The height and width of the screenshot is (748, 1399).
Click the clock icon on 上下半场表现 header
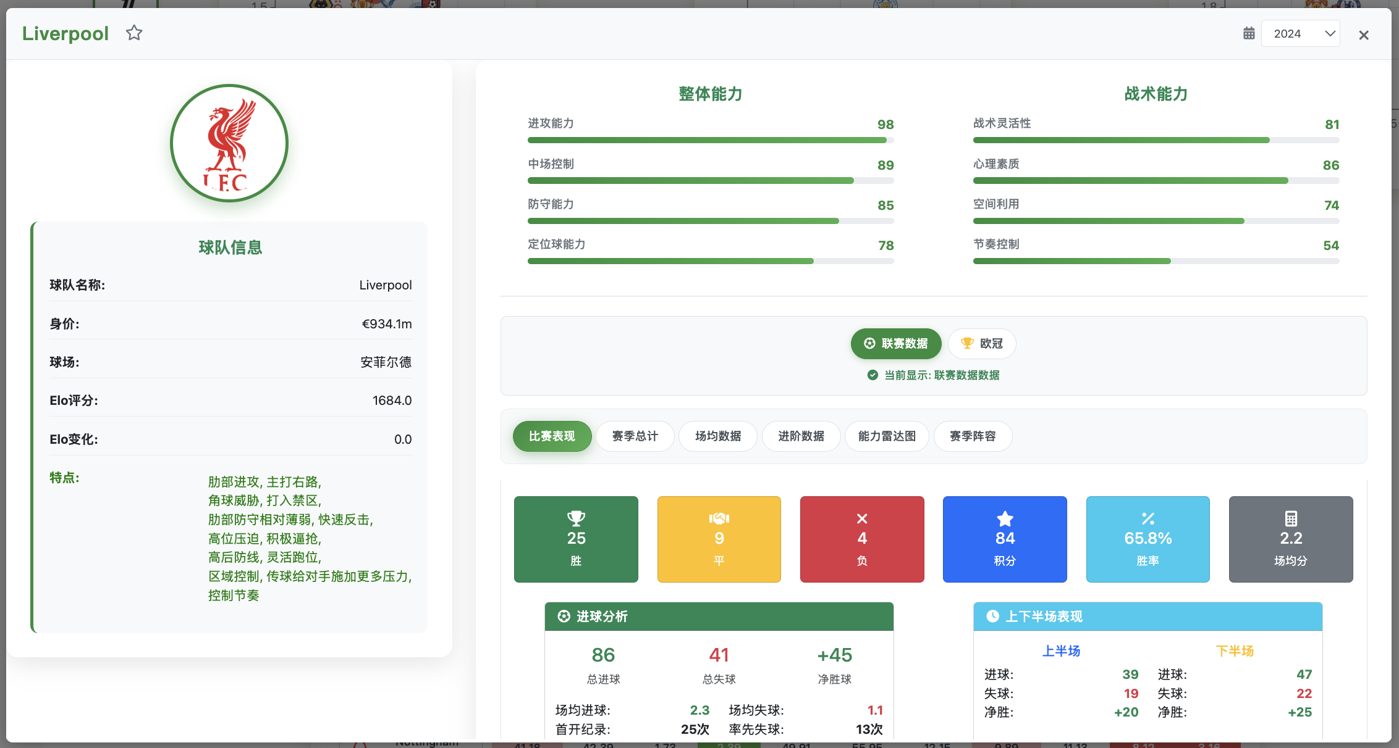tap(992, 617)
